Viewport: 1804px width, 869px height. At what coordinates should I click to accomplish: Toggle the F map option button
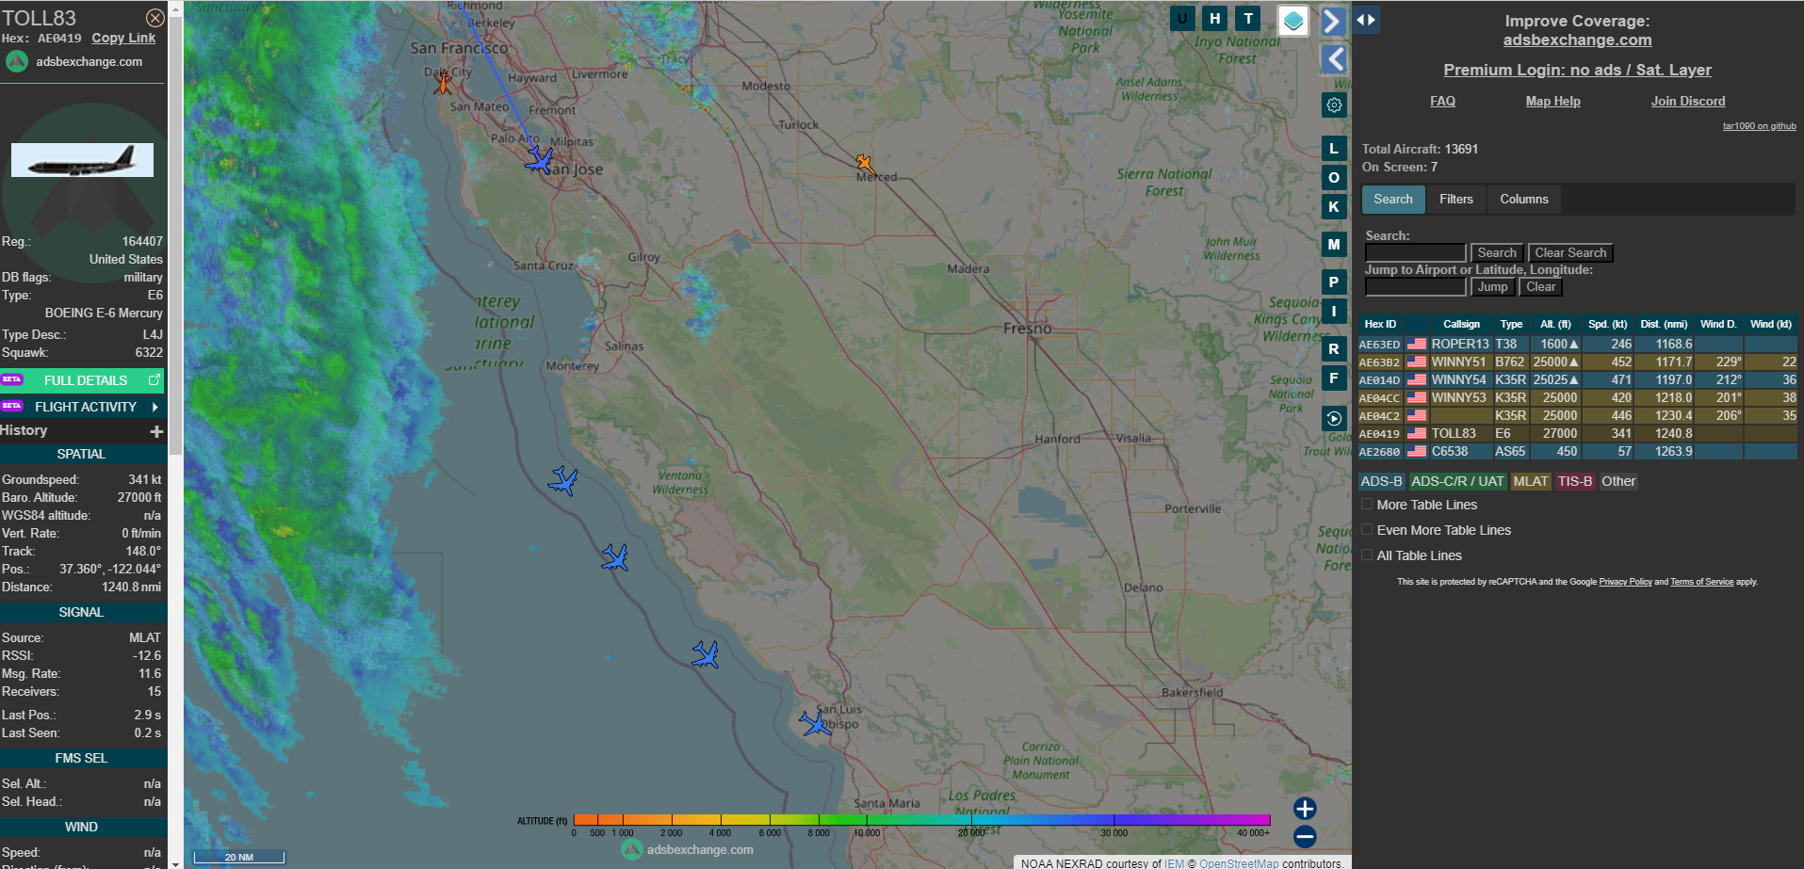[x=1334, y=378]
